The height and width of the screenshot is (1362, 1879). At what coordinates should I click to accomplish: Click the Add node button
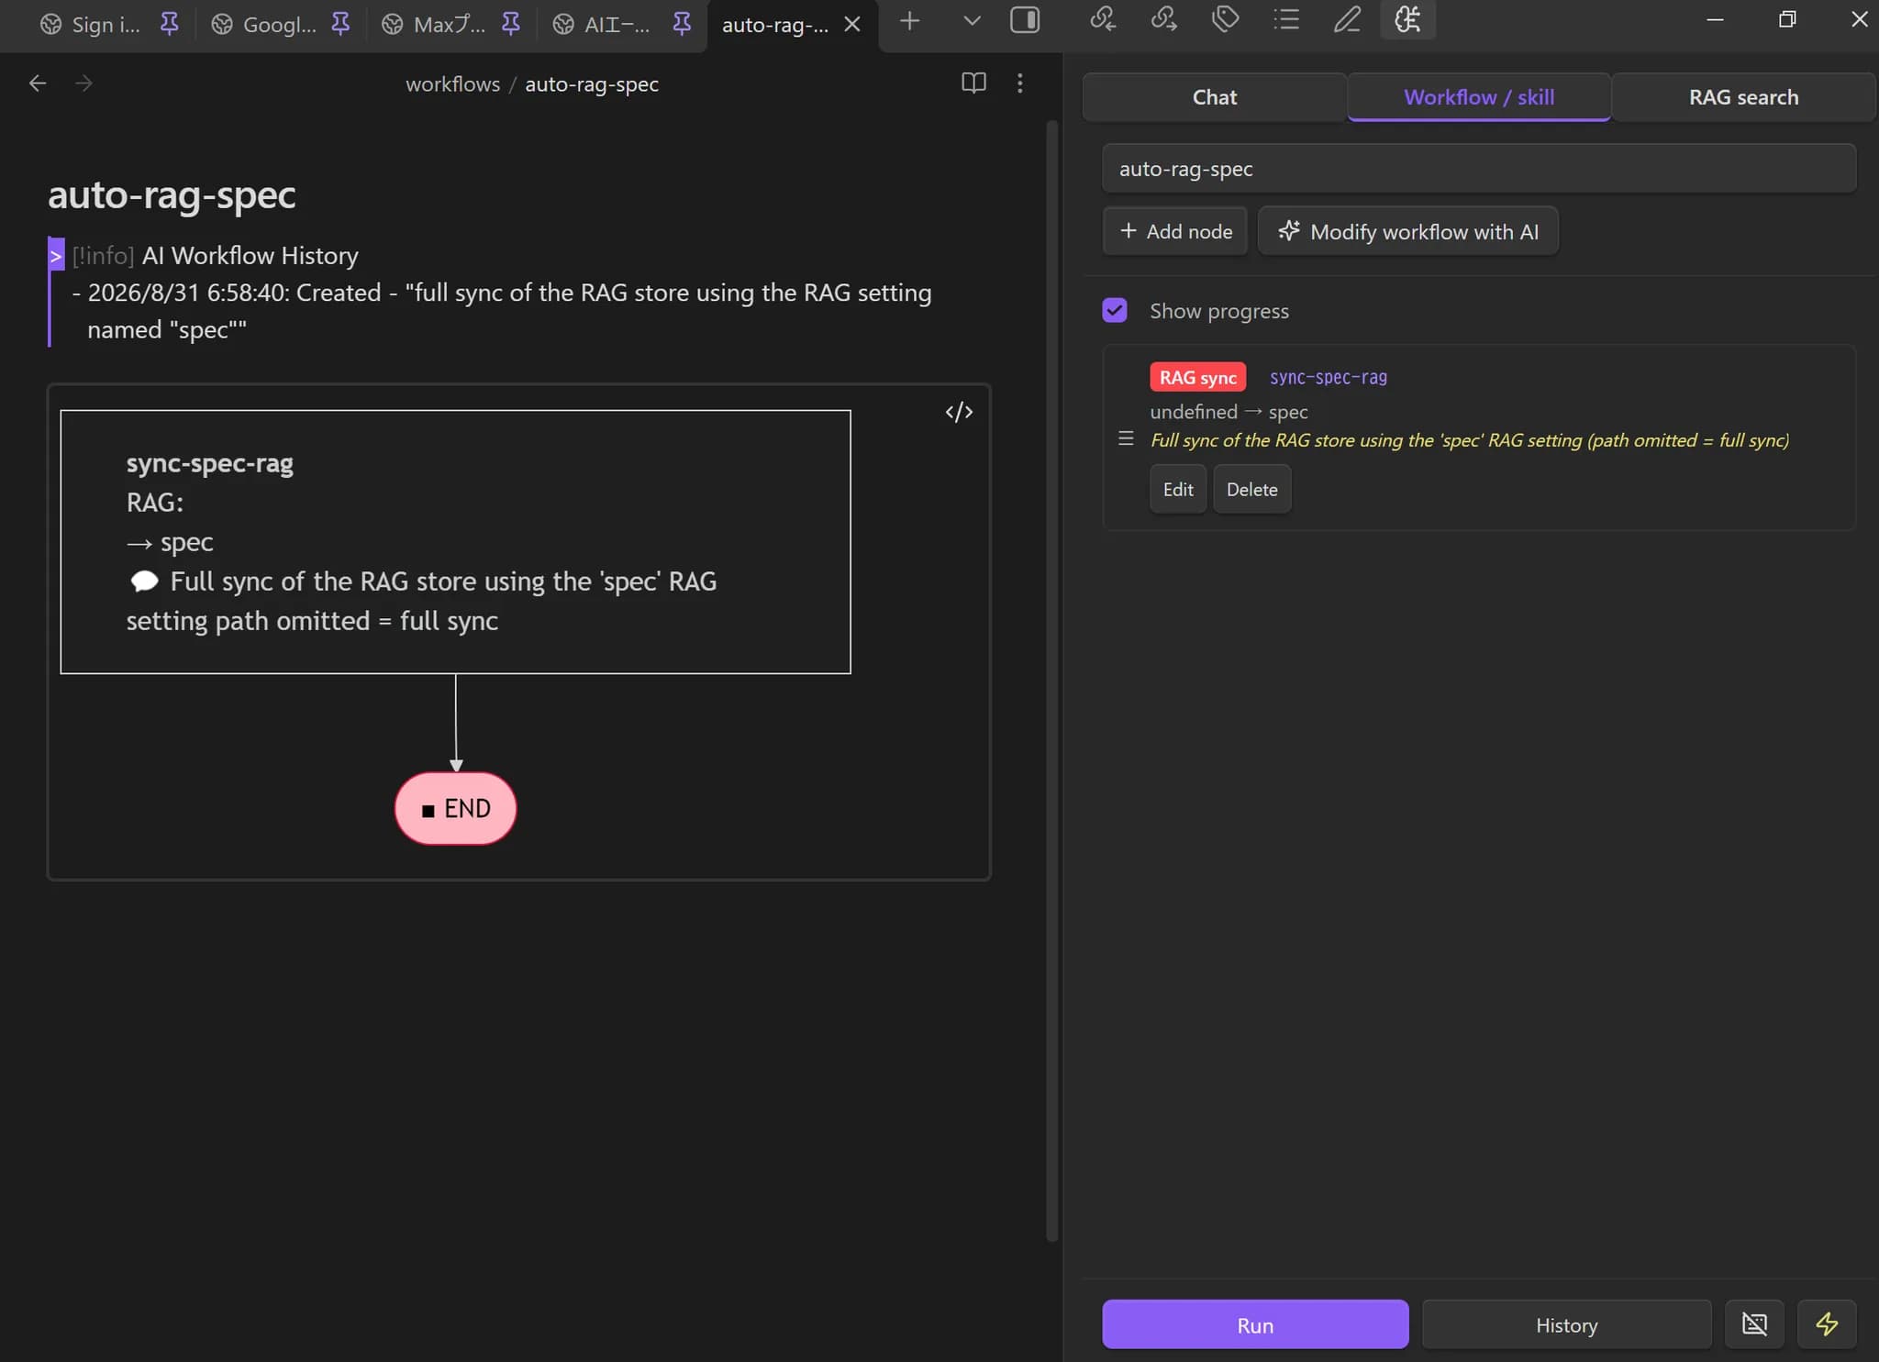[x=1174, y=231]
